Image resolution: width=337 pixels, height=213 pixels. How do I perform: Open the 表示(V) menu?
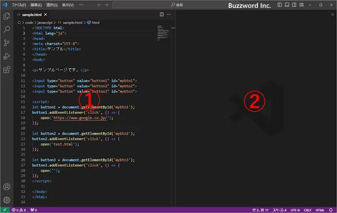(68, 5)
